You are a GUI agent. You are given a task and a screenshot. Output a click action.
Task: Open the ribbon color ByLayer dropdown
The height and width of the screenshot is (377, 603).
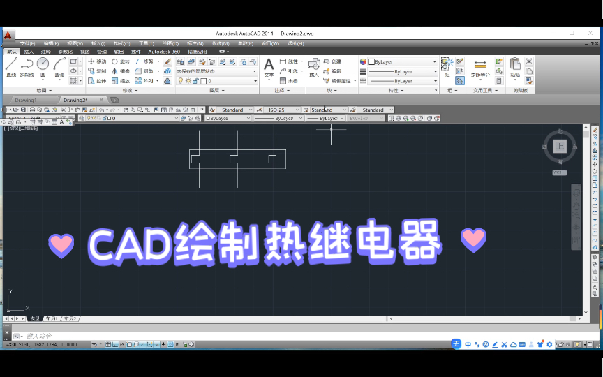pyautogui.click(x=402, y=61)
